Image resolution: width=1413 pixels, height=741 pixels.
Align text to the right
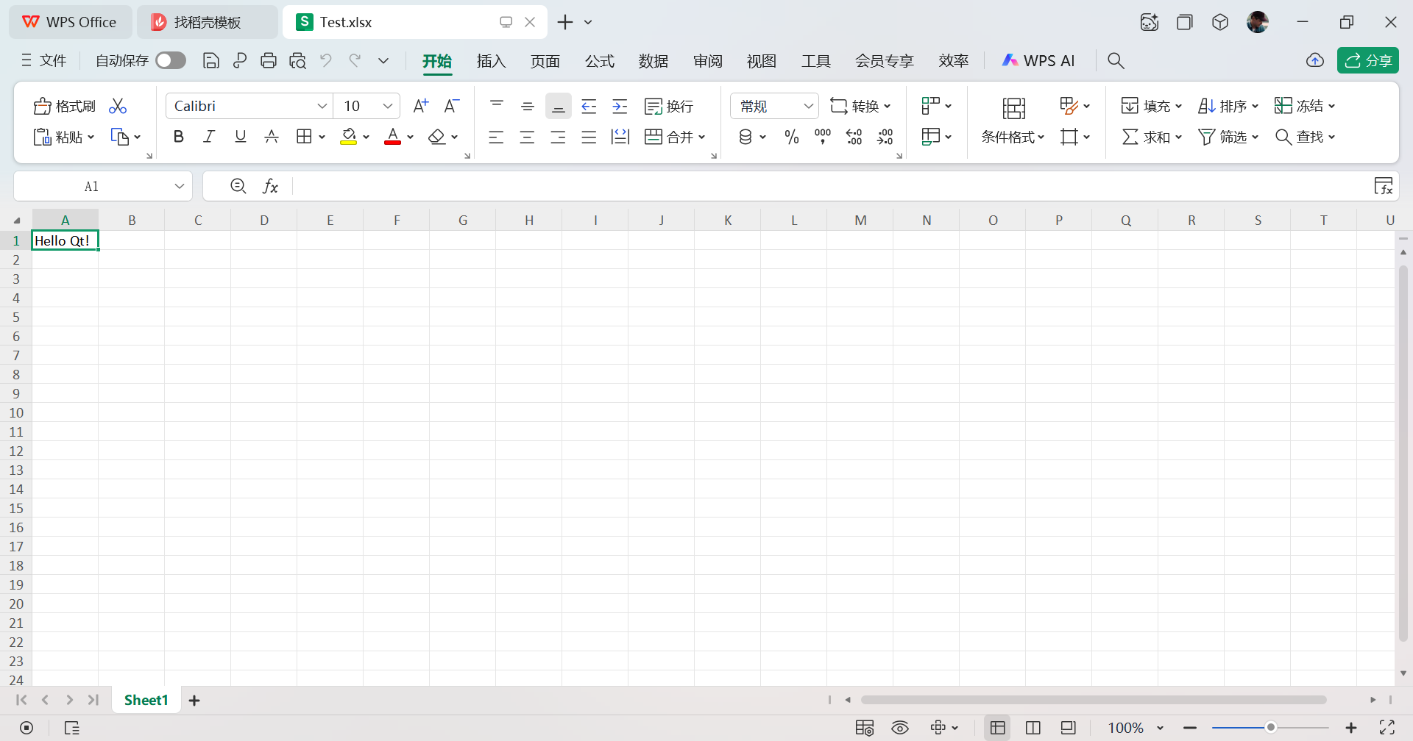click(559, 137)
